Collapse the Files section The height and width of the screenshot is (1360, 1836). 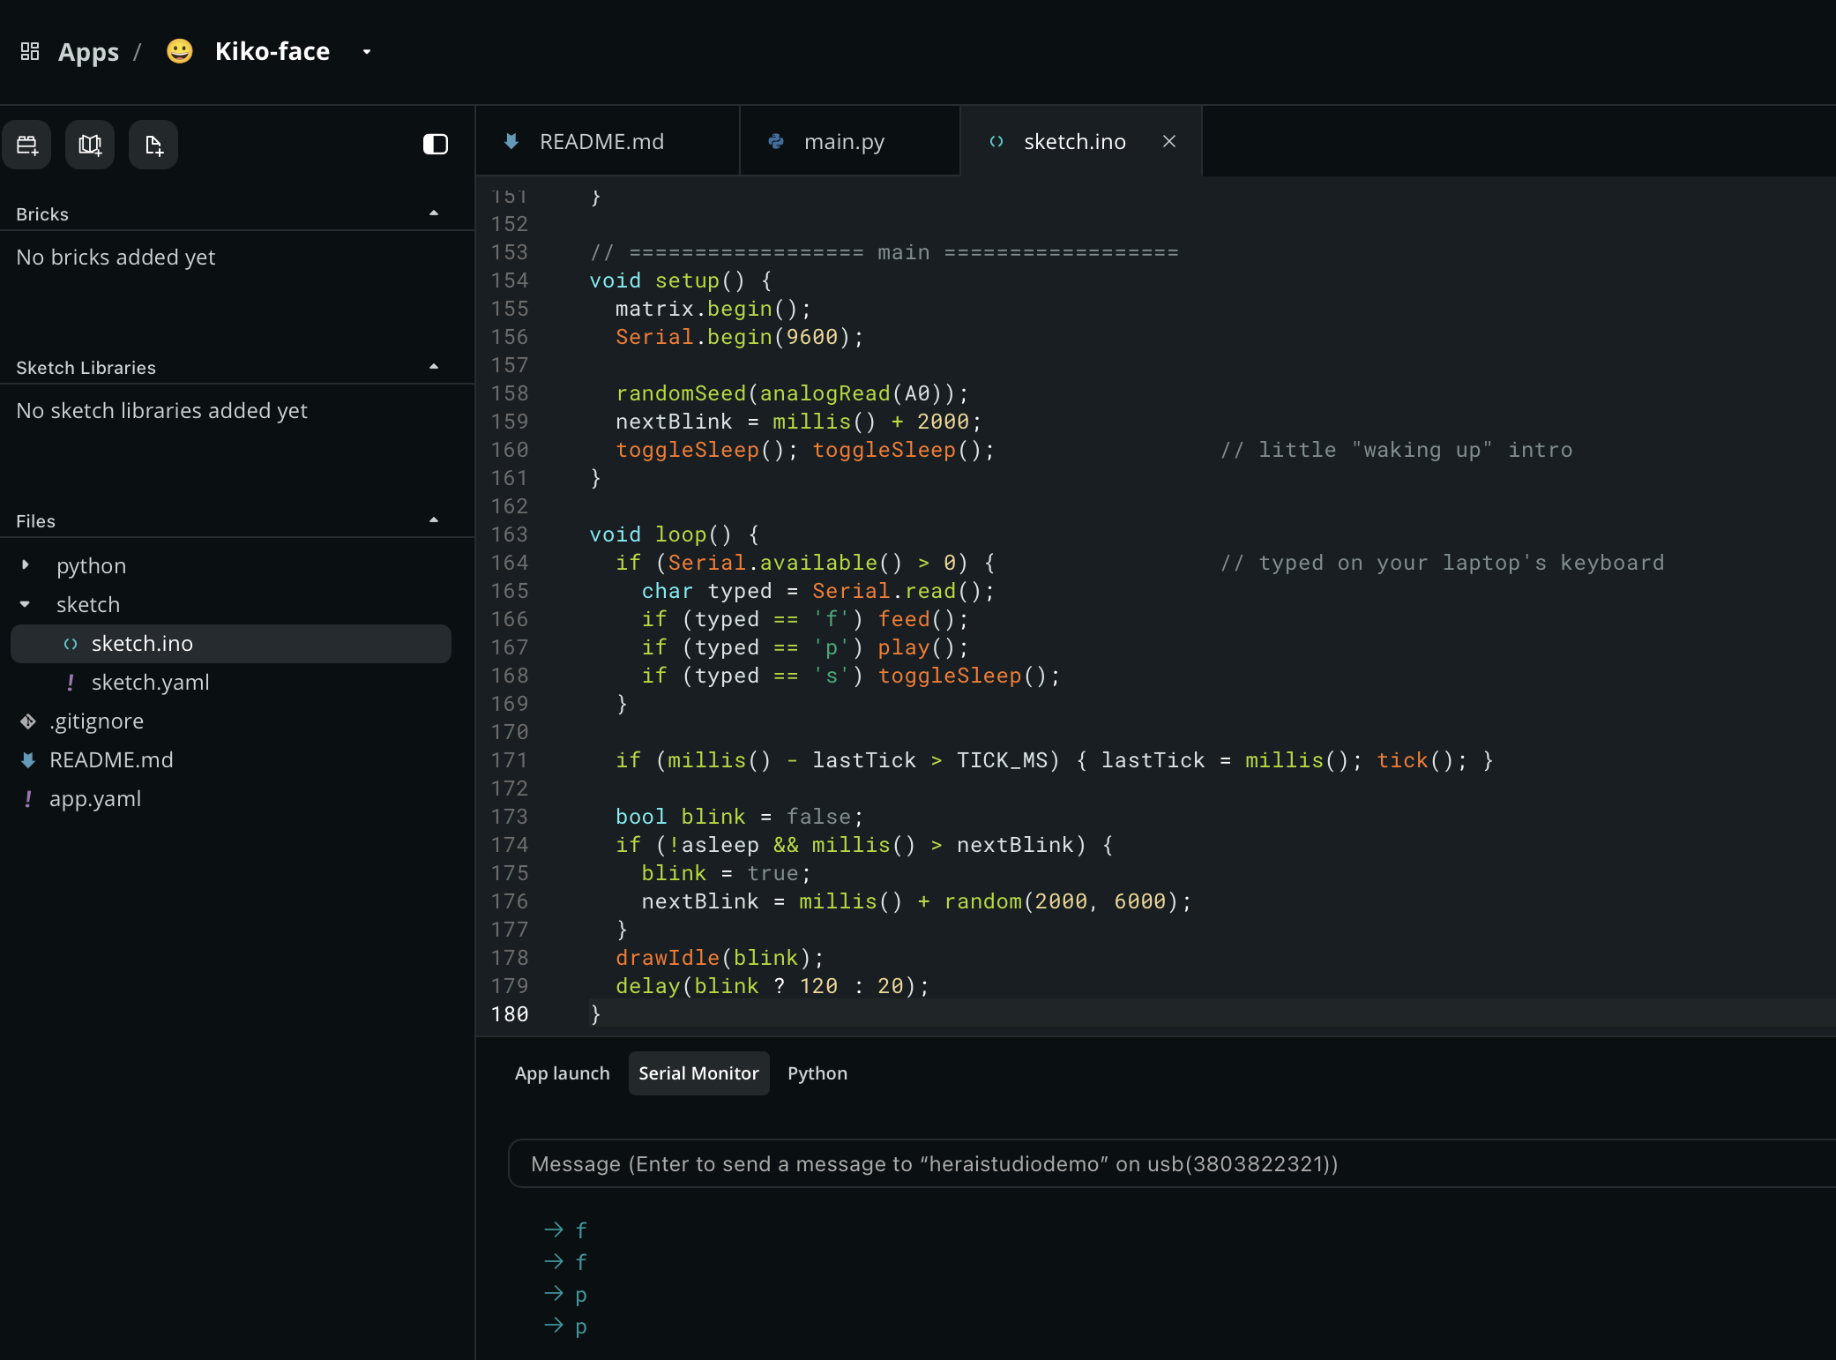pos(434,520)
